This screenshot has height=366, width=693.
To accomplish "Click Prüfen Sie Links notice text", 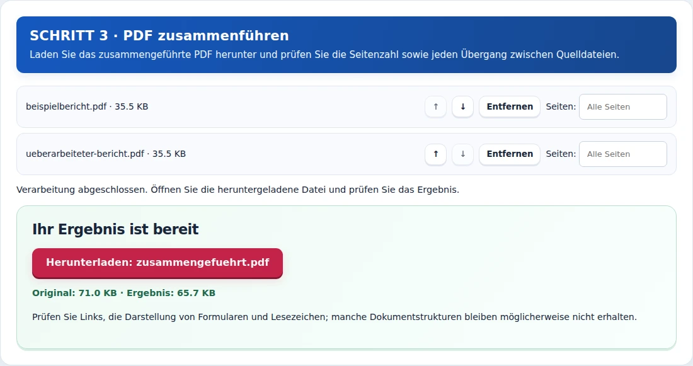I will tap(335, 317).
